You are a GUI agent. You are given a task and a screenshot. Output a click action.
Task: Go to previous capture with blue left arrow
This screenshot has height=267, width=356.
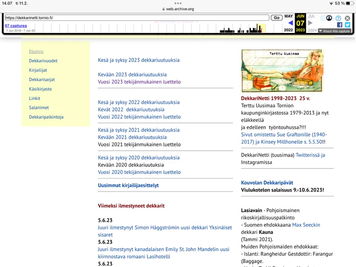291,23
